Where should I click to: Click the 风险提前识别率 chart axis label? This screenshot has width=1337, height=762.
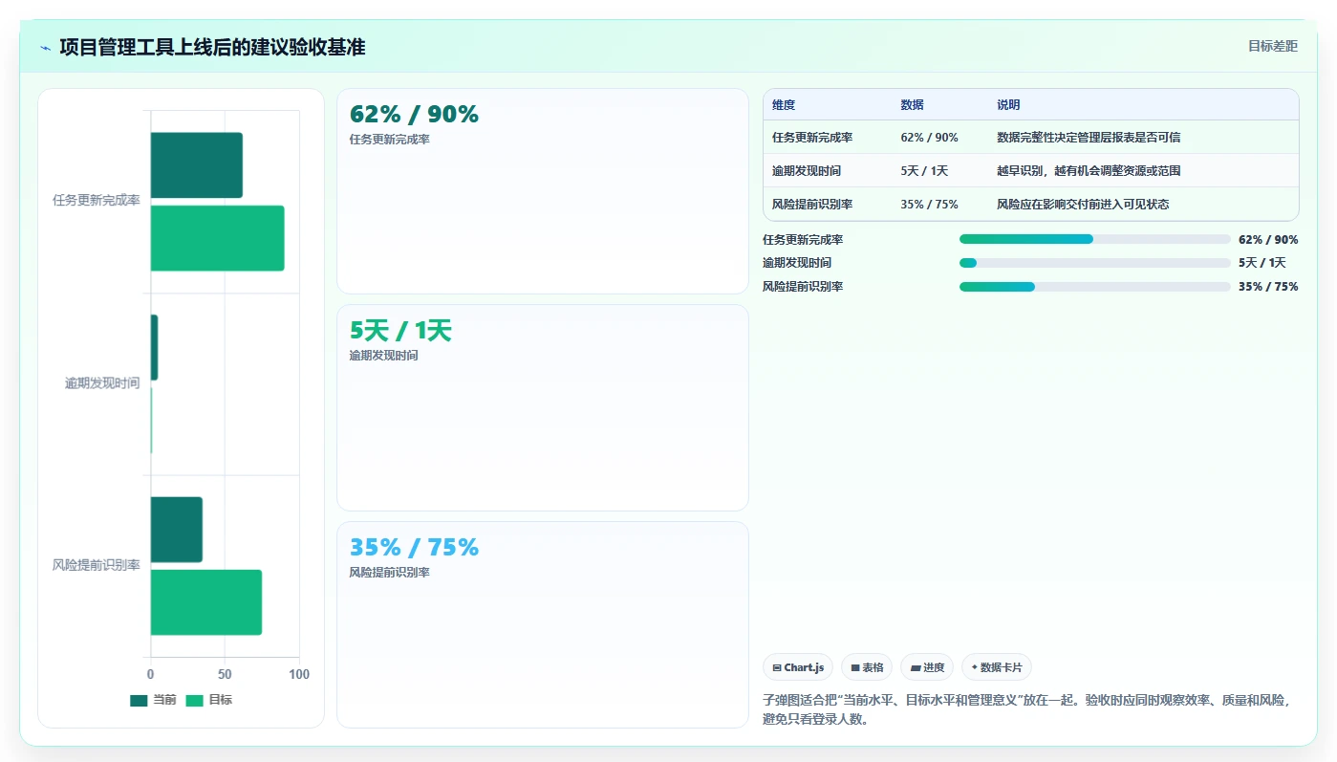[97, 565]
